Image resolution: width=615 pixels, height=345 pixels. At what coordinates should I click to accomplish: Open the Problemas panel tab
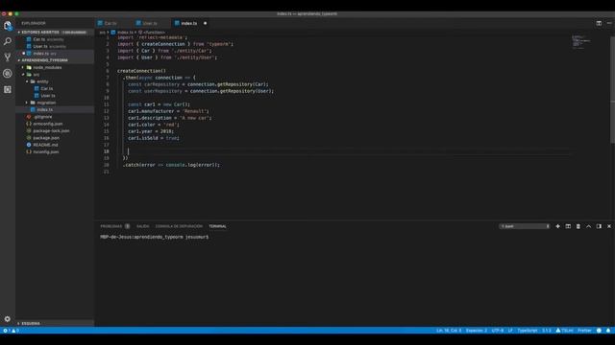tap(111, 226)
